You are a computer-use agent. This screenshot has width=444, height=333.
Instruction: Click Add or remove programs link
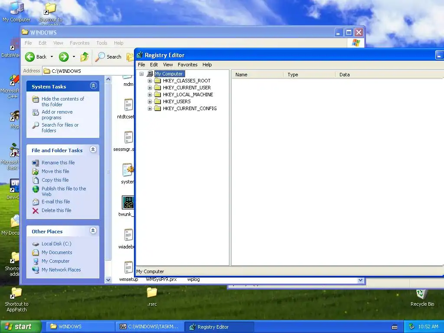click(57, 114)
